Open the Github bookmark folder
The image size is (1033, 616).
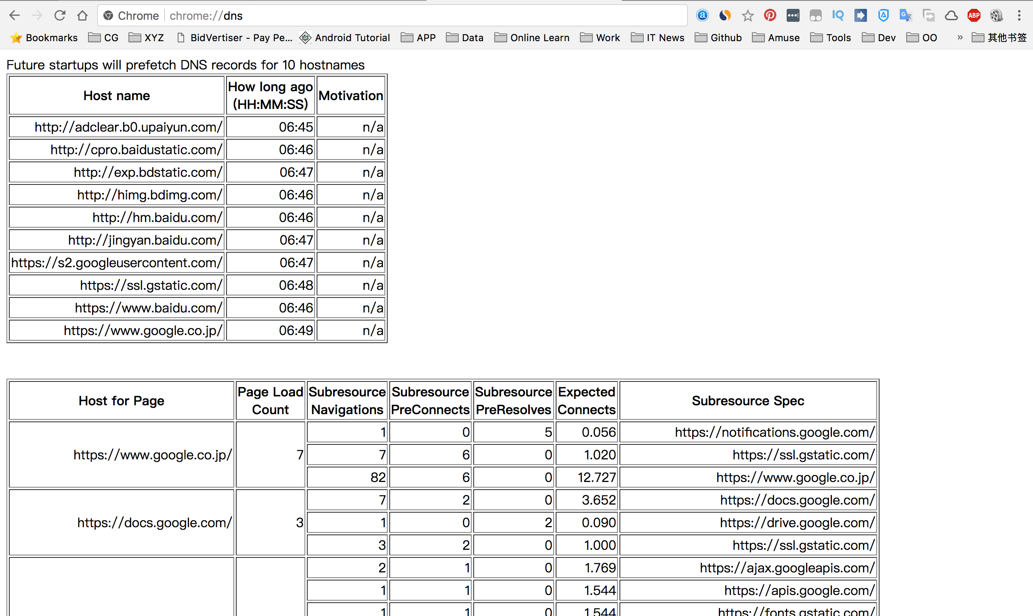[718, 38]
